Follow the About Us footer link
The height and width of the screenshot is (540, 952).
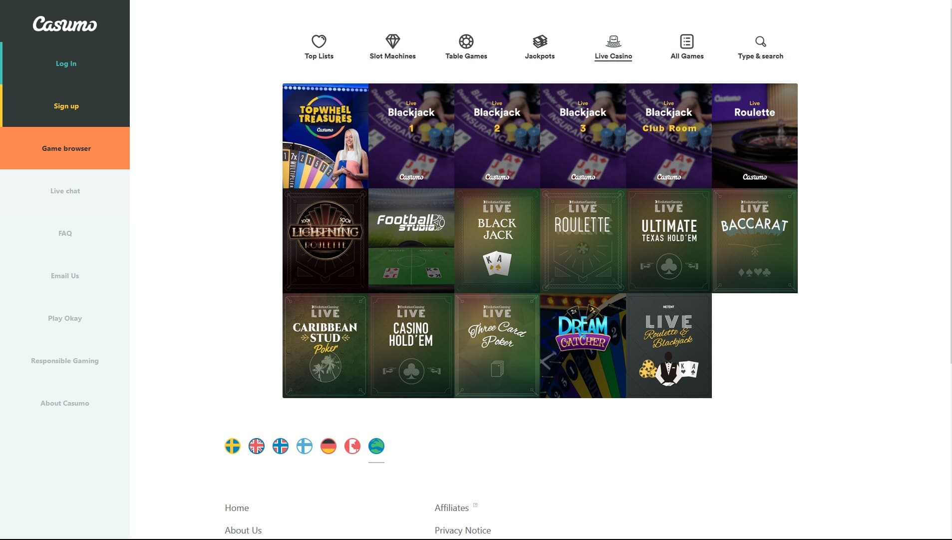pyautogui.click(x=243, y=530)
